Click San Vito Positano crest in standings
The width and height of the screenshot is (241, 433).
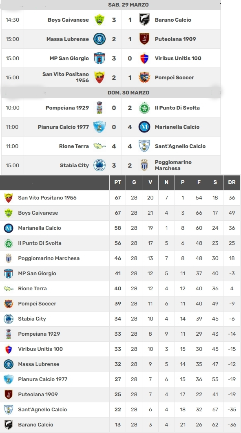point(9,198)
